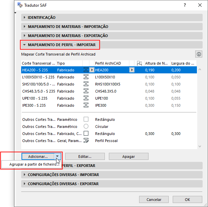
Task: Click the I-beam icon in IPE300 row
Action: click(x=86, y=105)
